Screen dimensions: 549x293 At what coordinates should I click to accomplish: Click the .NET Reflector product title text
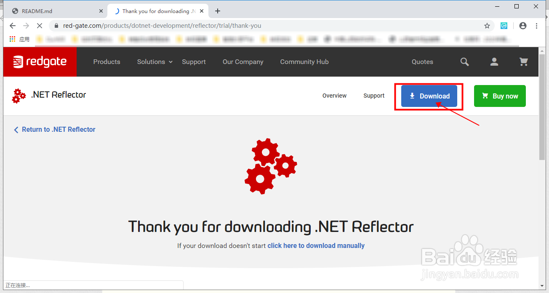[59, 95]
